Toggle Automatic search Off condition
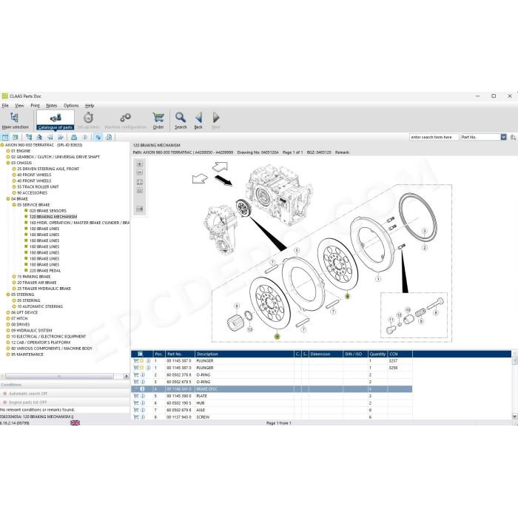 pyautogui.click(x=28, y=394)
